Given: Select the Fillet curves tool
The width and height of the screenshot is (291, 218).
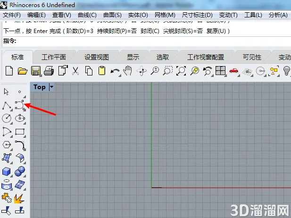Looking at the screenshot, I should (x=20, y=145).
